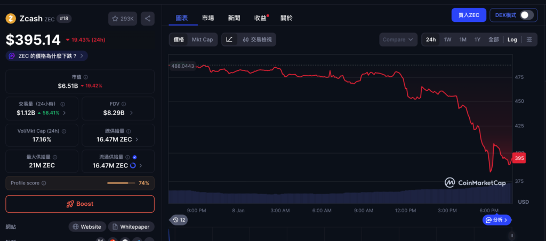Open the 市場 tab
Image resolution: width=546 pixels, height=241 pixels.
click(x=208, y=18)
